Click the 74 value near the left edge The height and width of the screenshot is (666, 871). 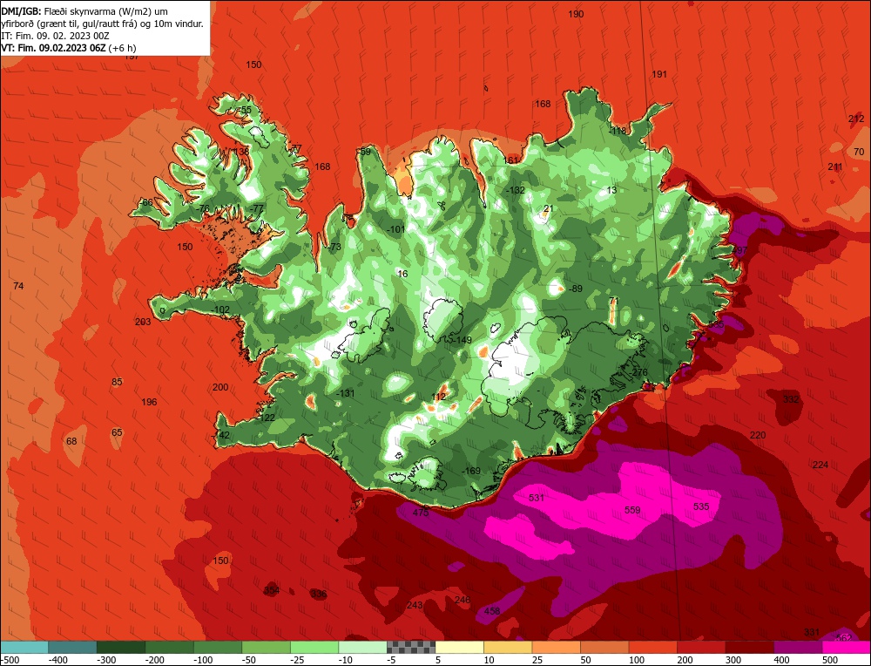click(18, 286)
